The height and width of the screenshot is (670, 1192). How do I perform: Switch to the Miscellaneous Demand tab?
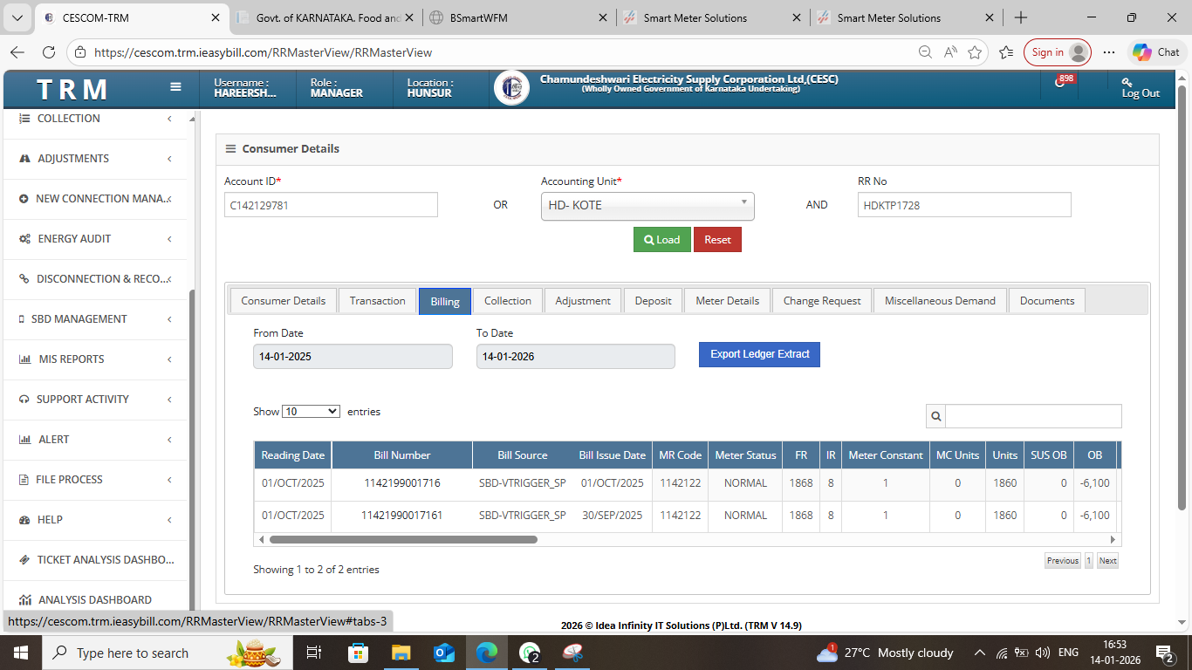point(940,301)
